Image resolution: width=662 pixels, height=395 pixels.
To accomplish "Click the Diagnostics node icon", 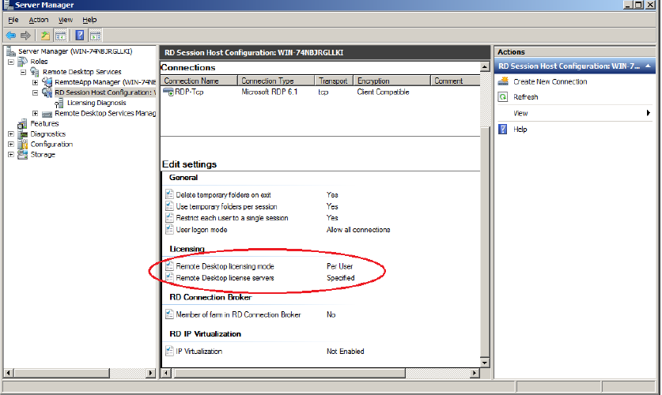I will tap(23, 134).
